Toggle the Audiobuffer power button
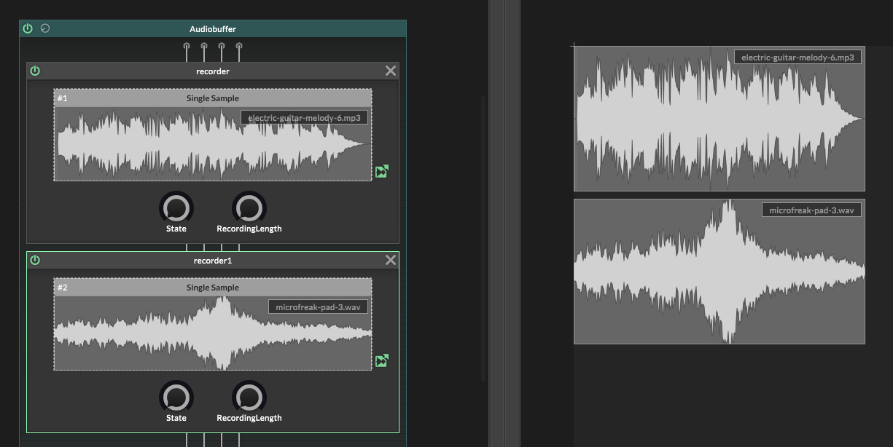The width and height of the screenshot is (893, 447). (x=28, y=28)
